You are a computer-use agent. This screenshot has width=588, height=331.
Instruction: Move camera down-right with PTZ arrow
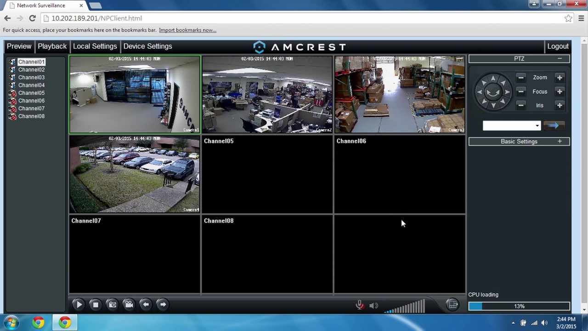[x=503, y=102]
